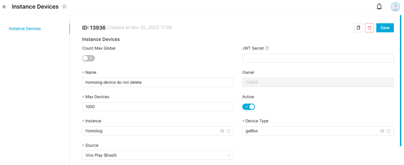Open the Instance list menu icon
This screenshot has width=404, height=165.
point(228,131)
